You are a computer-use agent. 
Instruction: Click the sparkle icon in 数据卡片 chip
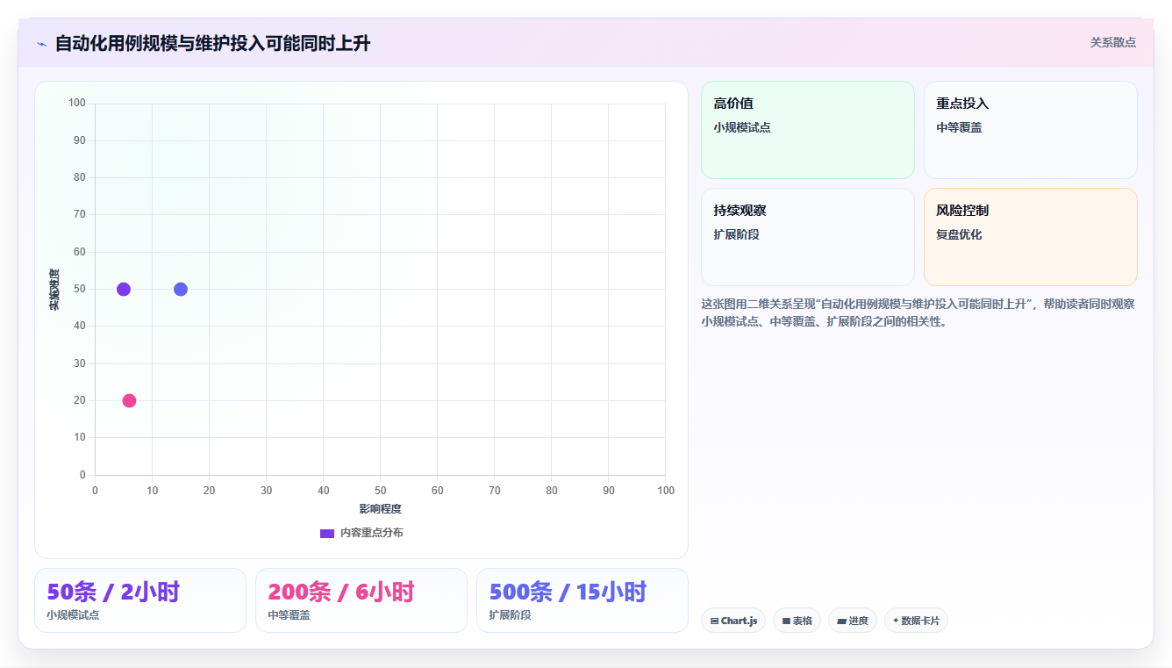pos(896,621)
